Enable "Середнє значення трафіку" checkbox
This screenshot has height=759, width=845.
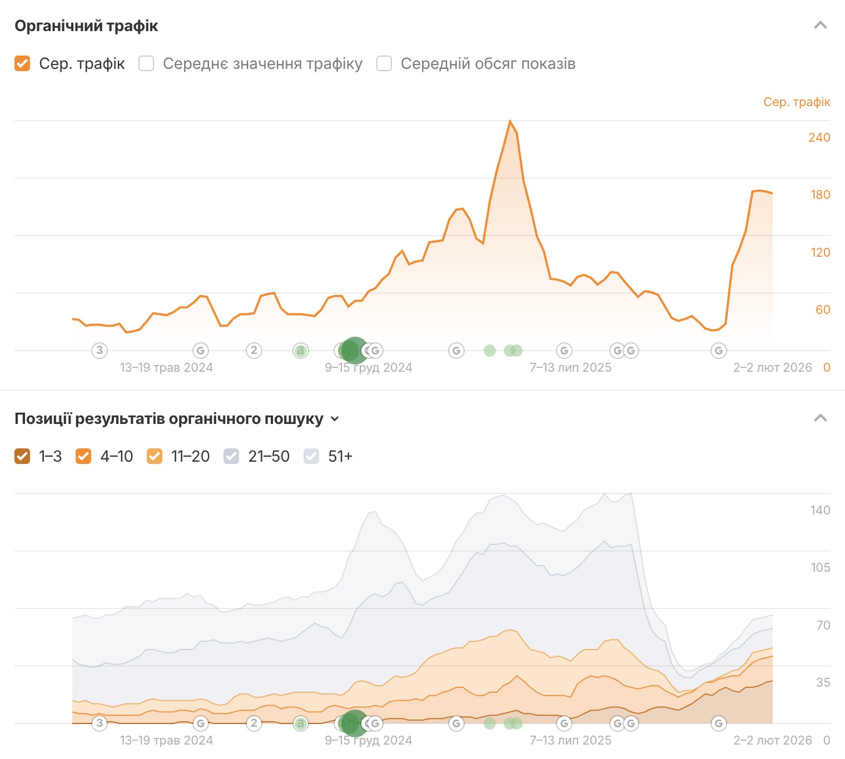[x=146, y=64]
